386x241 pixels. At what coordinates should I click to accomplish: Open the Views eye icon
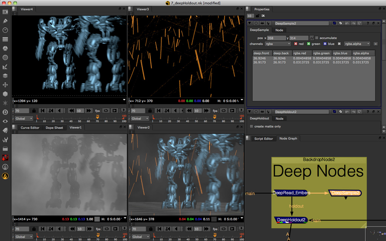[x=5, y=121]
